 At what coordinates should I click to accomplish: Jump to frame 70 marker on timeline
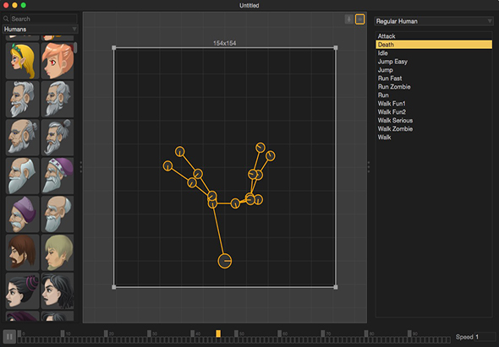(323, 333)
